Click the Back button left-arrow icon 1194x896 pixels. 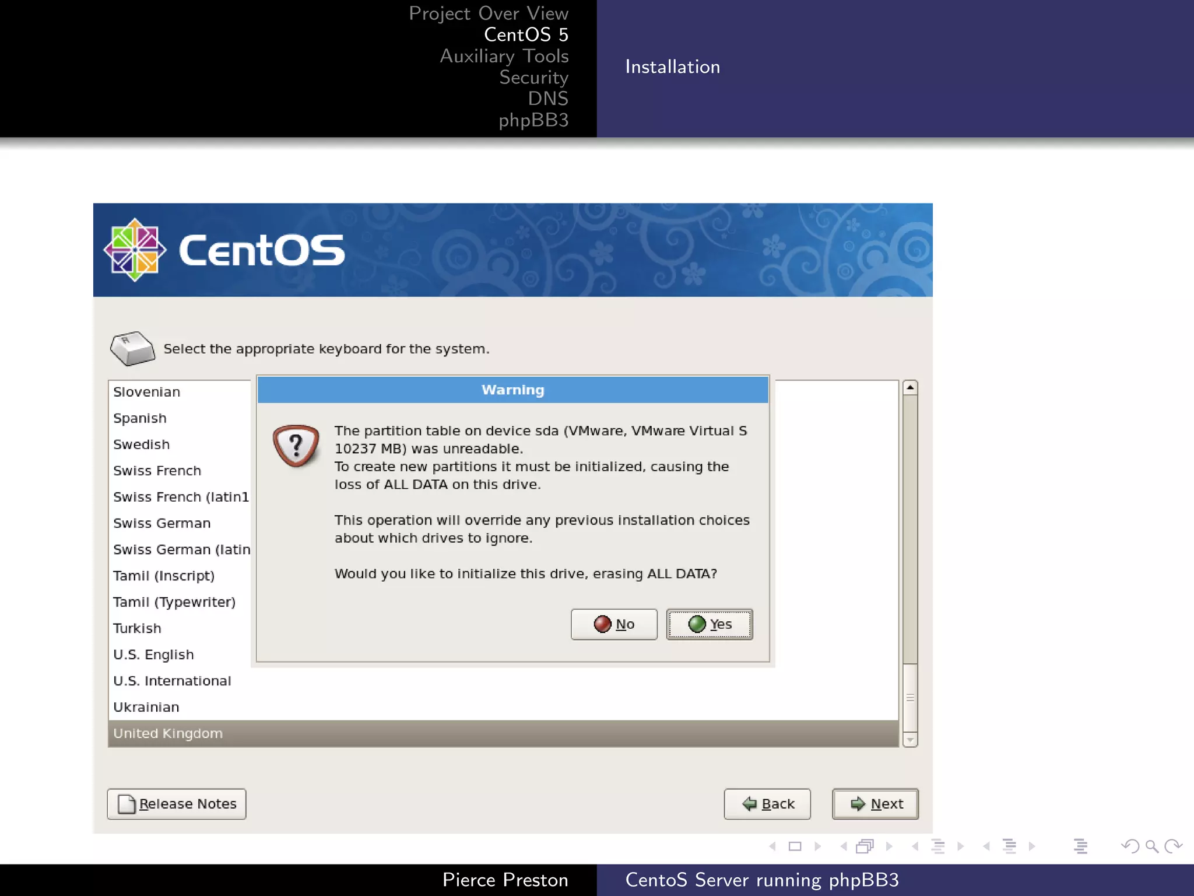coord(750,804)
